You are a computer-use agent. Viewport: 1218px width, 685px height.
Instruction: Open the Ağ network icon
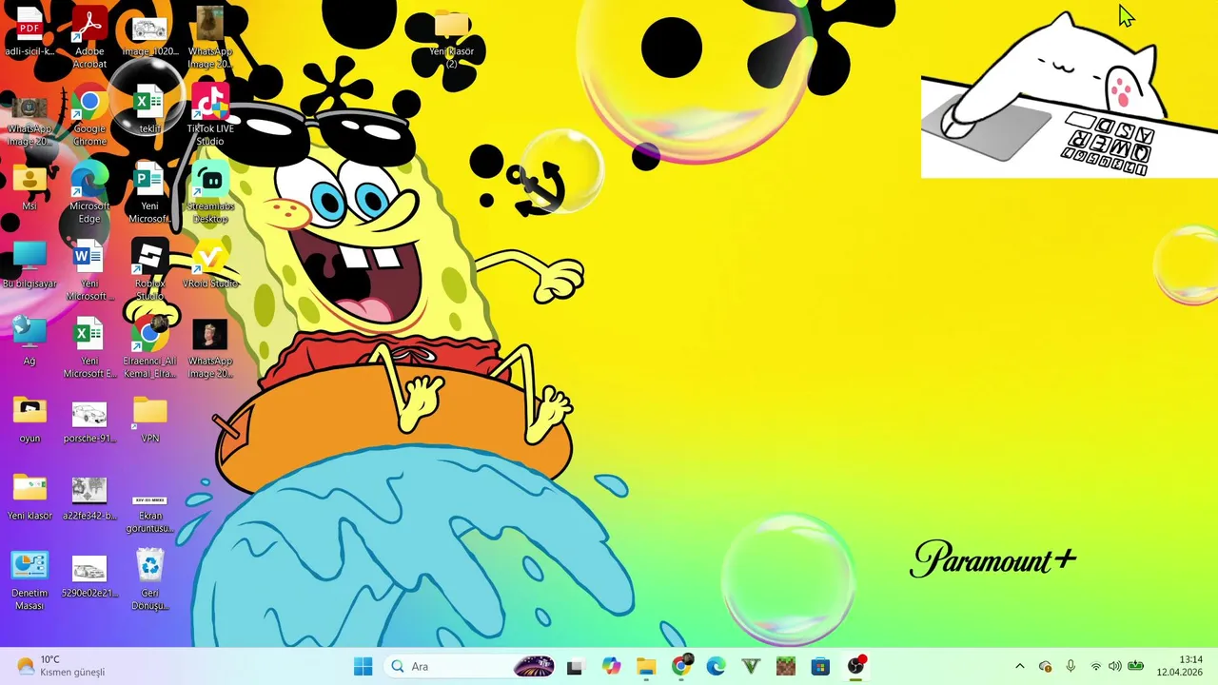click(29, 342)
